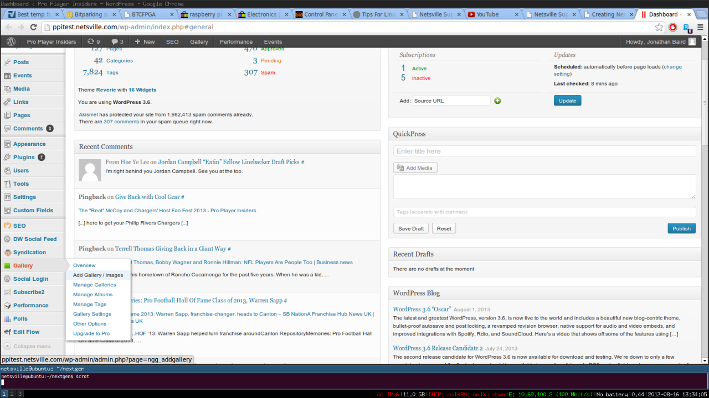Click the Posts pin icon in sidebar
This screenshot has width=709, height=398.
[7, 62]
